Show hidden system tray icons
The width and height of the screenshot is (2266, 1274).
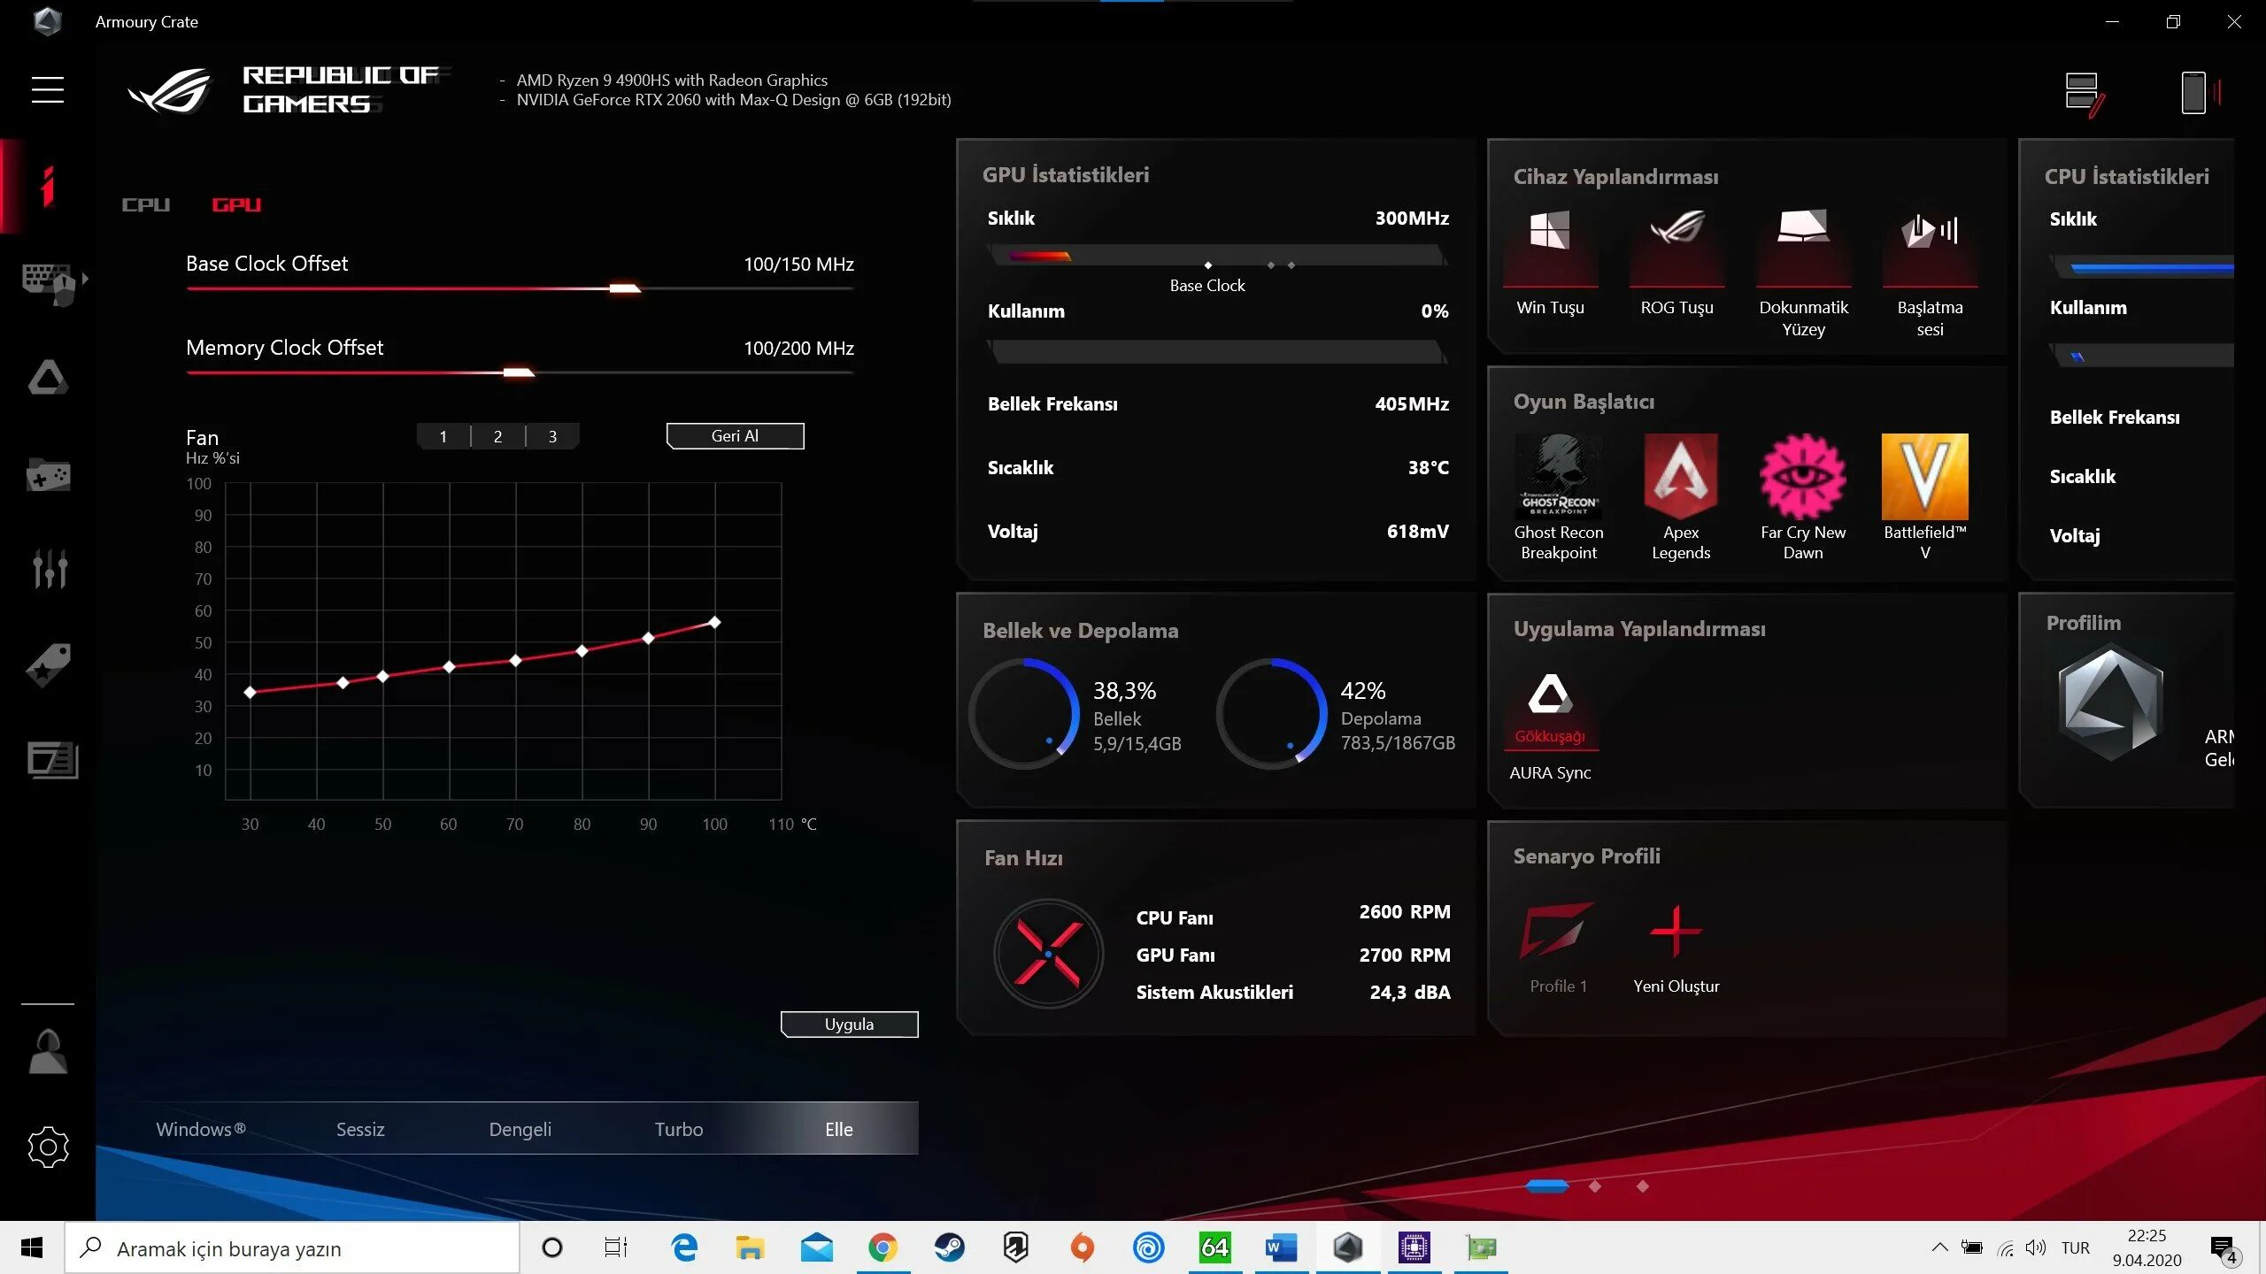point(1939,1247)
